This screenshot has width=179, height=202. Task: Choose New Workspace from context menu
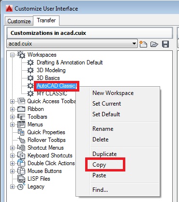click(x=113, y=93)
